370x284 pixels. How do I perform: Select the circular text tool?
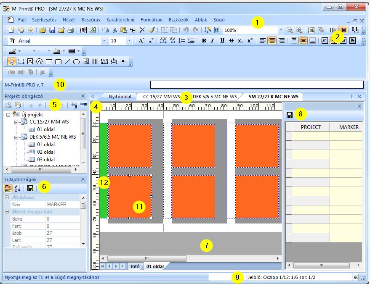[x=39, y=62]
